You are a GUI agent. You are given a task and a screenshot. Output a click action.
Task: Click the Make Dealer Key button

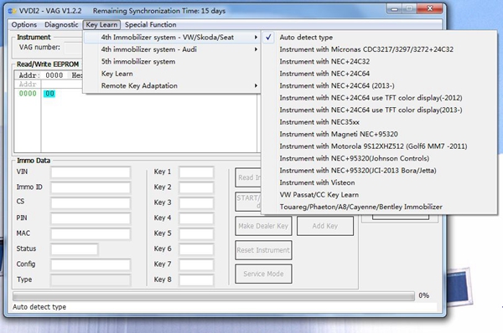[263, 226]
